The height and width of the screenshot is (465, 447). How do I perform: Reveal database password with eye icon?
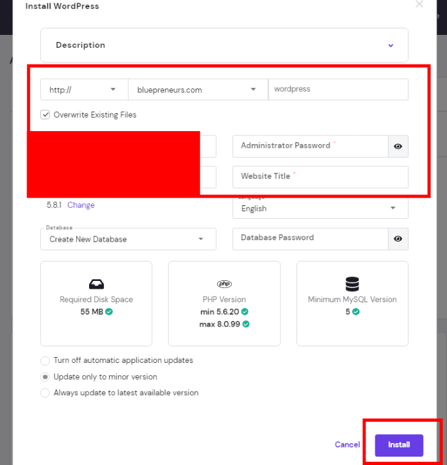(x=398, y=239)
